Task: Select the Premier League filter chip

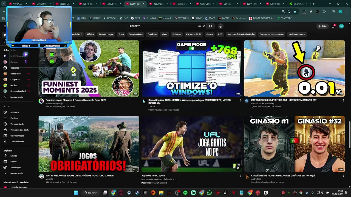Action: click(x=106, y=34)
